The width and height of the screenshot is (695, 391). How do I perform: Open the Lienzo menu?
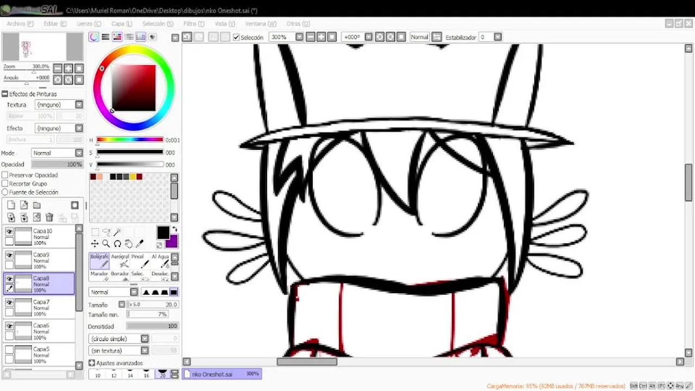tap(89, 24)
